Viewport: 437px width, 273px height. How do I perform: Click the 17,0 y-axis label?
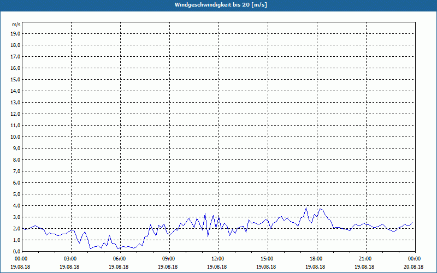pyautogui.click(x=15, y=57)
